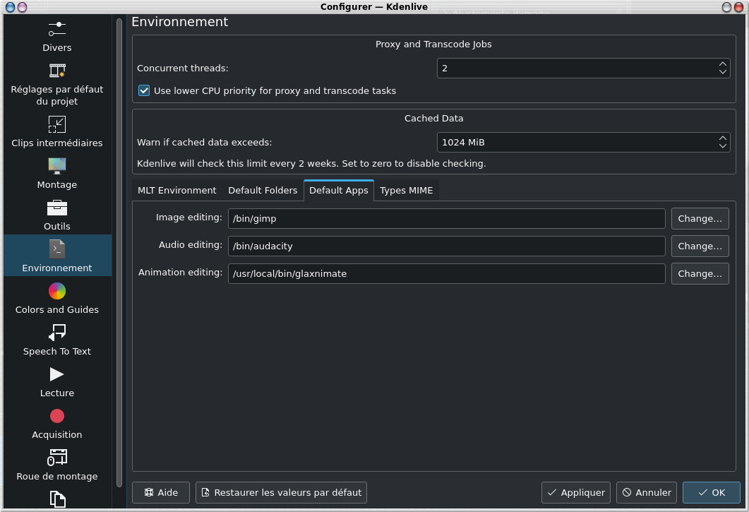Change the Image editing application
The image size is (749, 512).
pos(700,218)
